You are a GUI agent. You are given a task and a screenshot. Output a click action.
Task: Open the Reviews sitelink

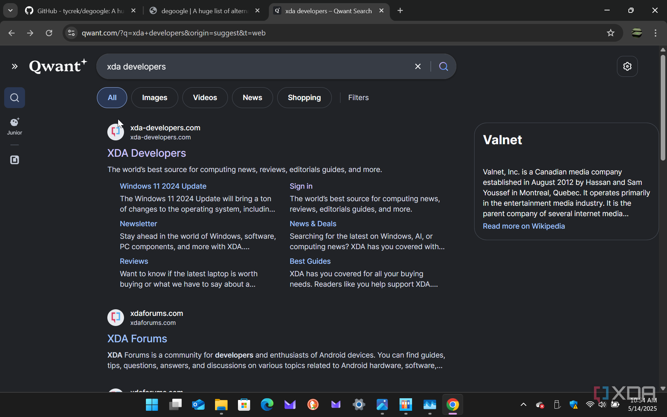point(134,261)
